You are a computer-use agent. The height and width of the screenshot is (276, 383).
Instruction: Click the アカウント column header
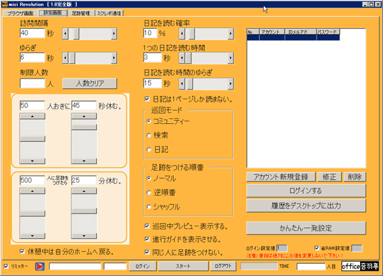coord(272,32)
